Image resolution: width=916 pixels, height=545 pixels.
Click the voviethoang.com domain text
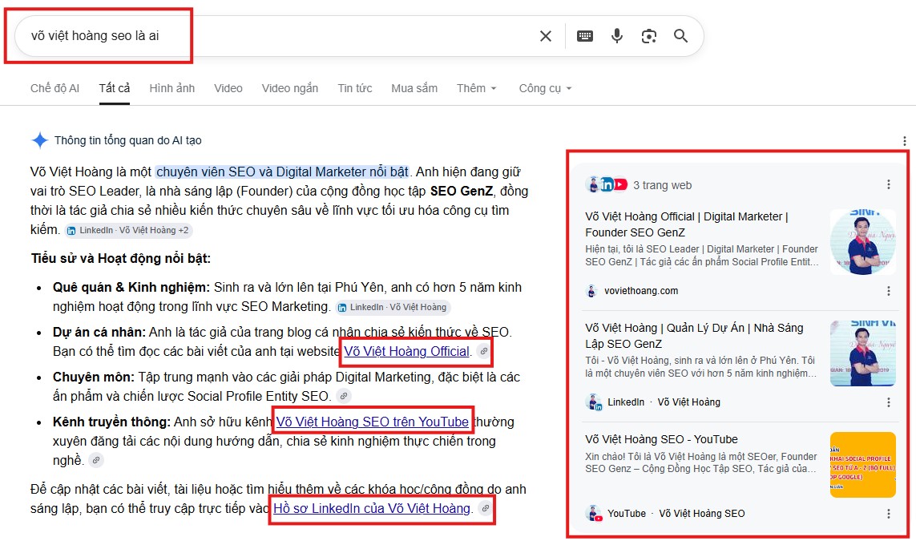641,291
